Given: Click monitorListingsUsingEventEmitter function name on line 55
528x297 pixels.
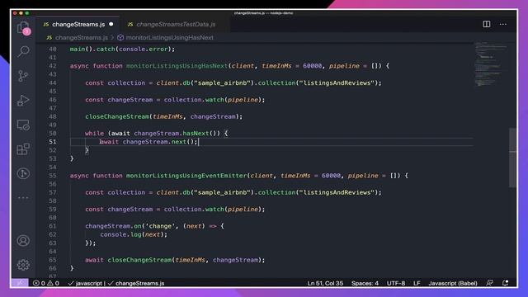Looking at the screenshot, I should [186, 176].
